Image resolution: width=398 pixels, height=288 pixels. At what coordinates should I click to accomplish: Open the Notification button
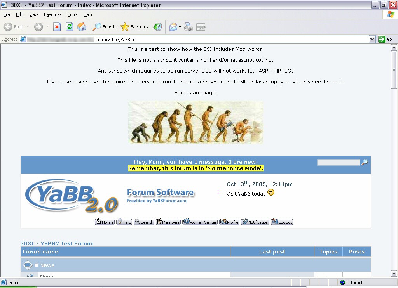click(x=255, y=222)
